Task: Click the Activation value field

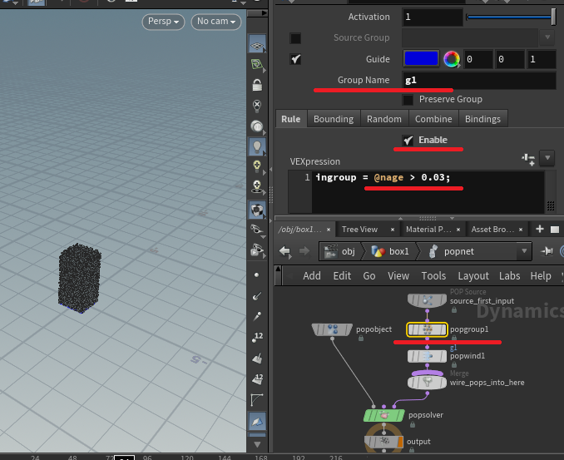Action: pyautogui.click(x=433, y=17)
